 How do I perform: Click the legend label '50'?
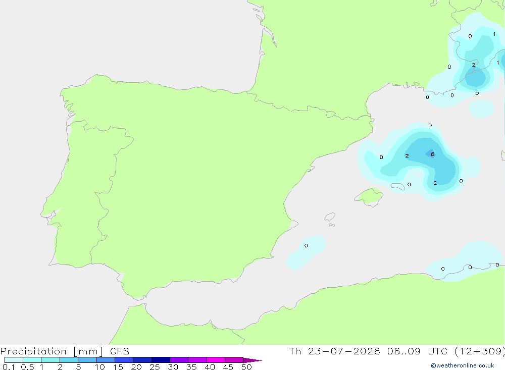click(246, 367)
